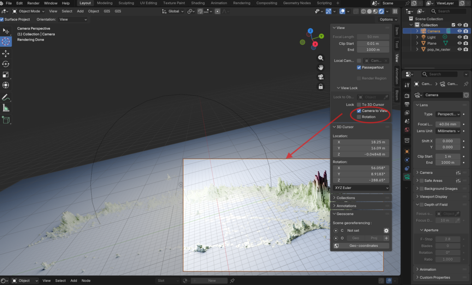This screenshot has height=285, width=472.
Task: Select pop_tw_raster in the outliner
Action: pyautogui.click(x=439, y=50)
